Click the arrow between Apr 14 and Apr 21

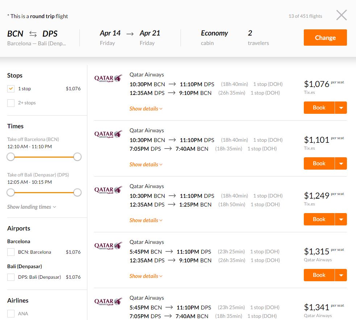[x=130, y=34]
